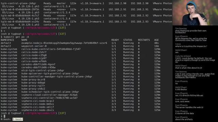
Task: Click the NAMESPACE column header
Action: click(7, 40)
